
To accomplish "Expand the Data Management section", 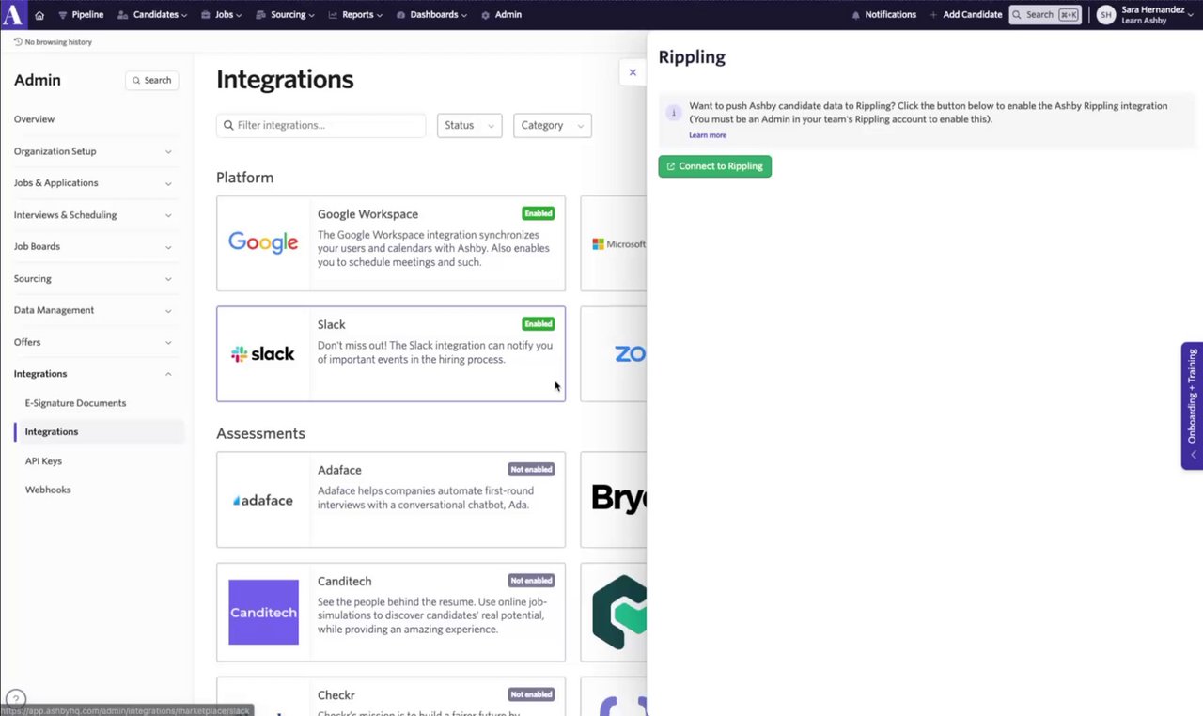I will (x=93, y=310).
